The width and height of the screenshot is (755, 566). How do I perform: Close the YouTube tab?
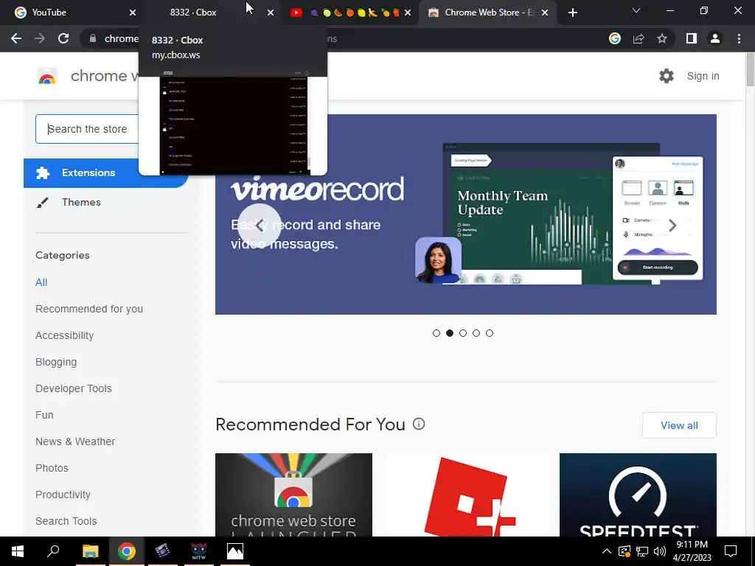tap(133, 13)
